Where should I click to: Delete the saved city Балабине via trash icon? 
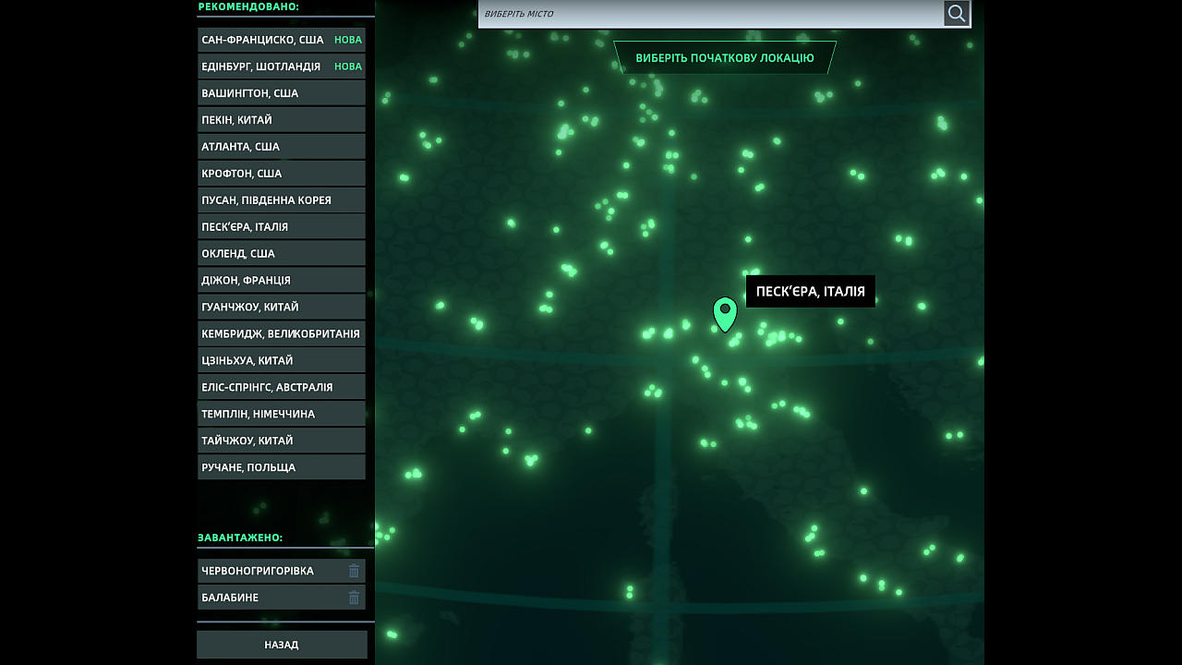[354, 598]
